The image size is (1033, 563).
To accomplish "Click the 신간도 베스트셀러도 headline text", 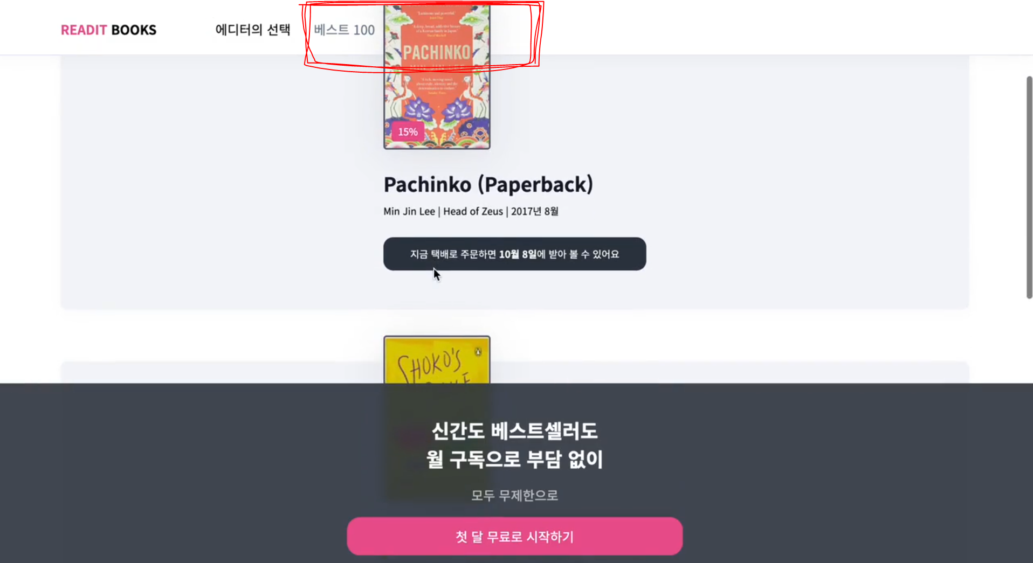I will point(514,430).
